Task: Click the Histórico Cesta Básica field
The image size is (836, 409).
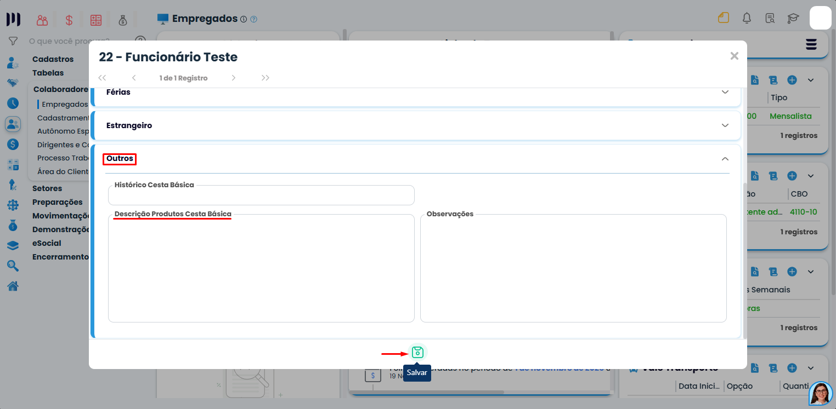Action: 261,195
